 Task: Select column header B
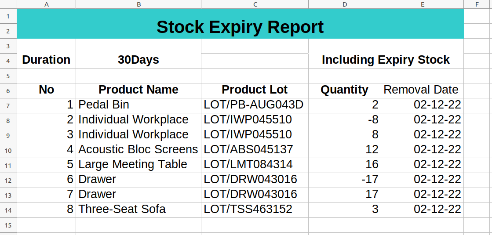coord(138,4)
